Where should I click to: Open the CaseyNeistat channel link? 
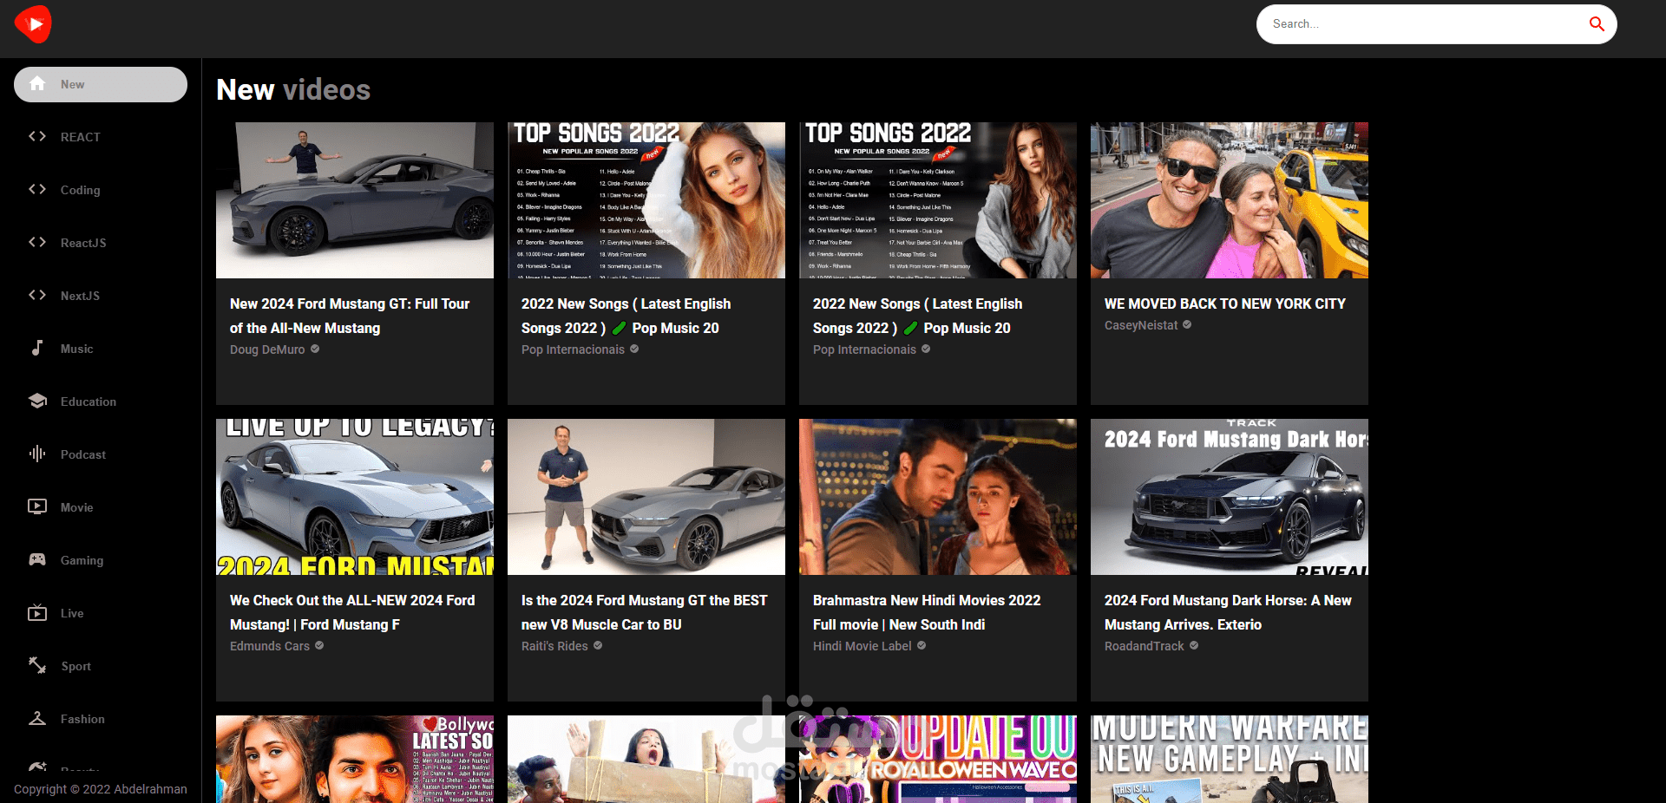(1141, 325)
